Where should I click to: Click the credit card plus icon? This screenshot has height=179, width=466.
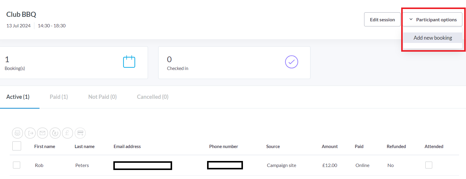(x=80, y=133)
